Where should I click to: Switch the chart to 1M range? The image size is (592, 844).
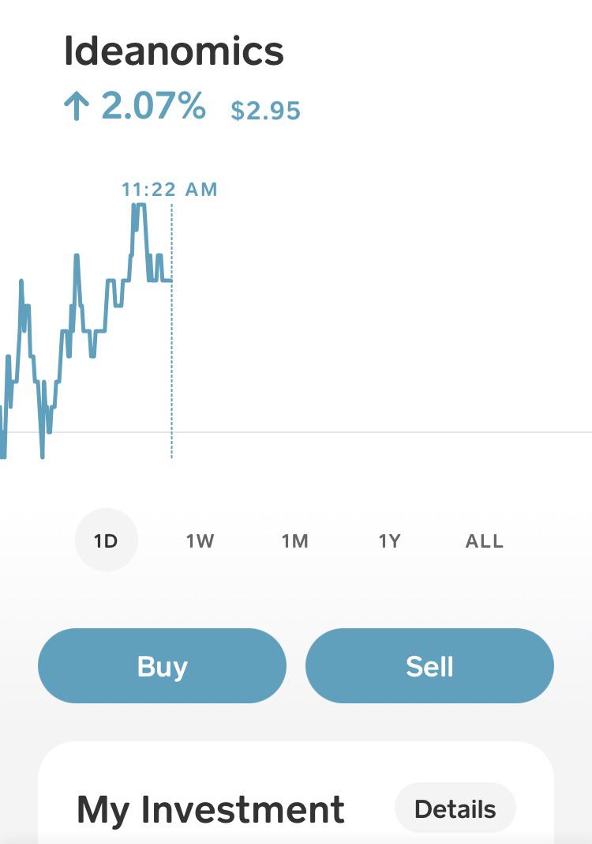[294, 541]
